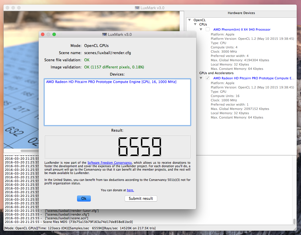Click the Submit result button

141,198
